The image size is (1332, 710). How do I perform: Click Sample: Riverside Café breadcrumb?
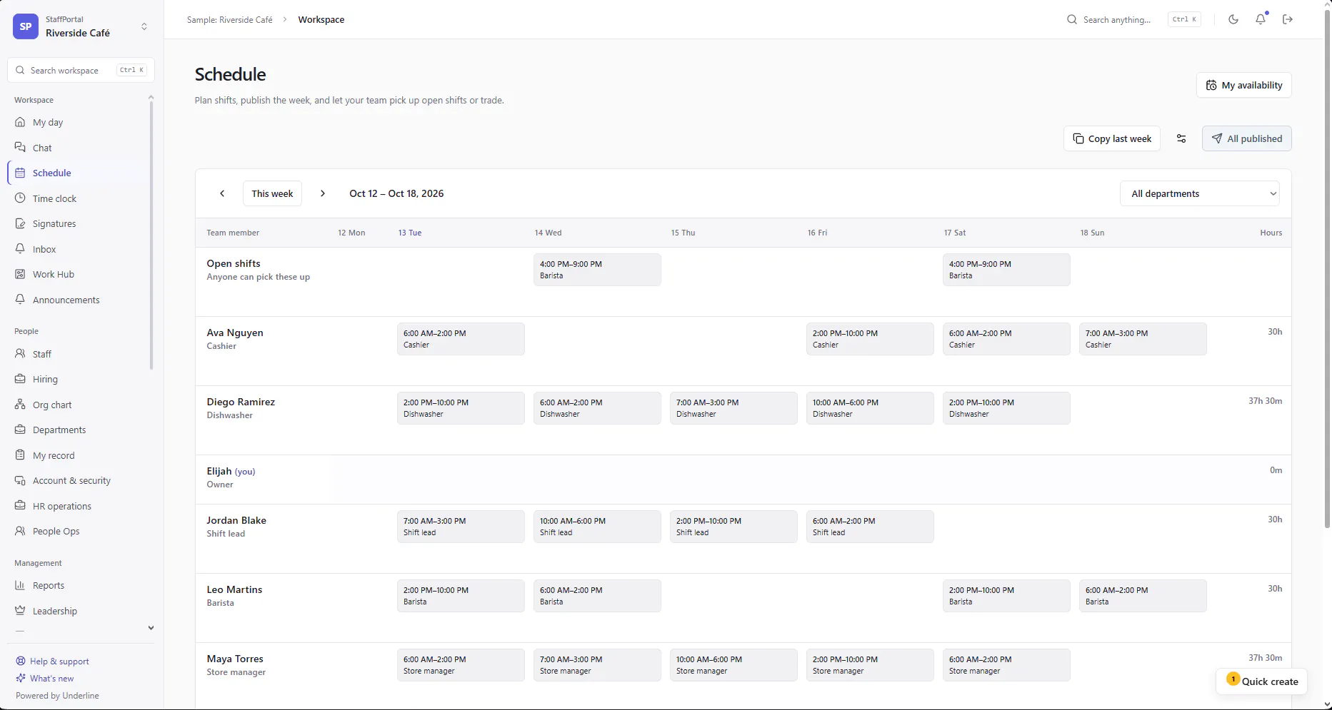229,19
